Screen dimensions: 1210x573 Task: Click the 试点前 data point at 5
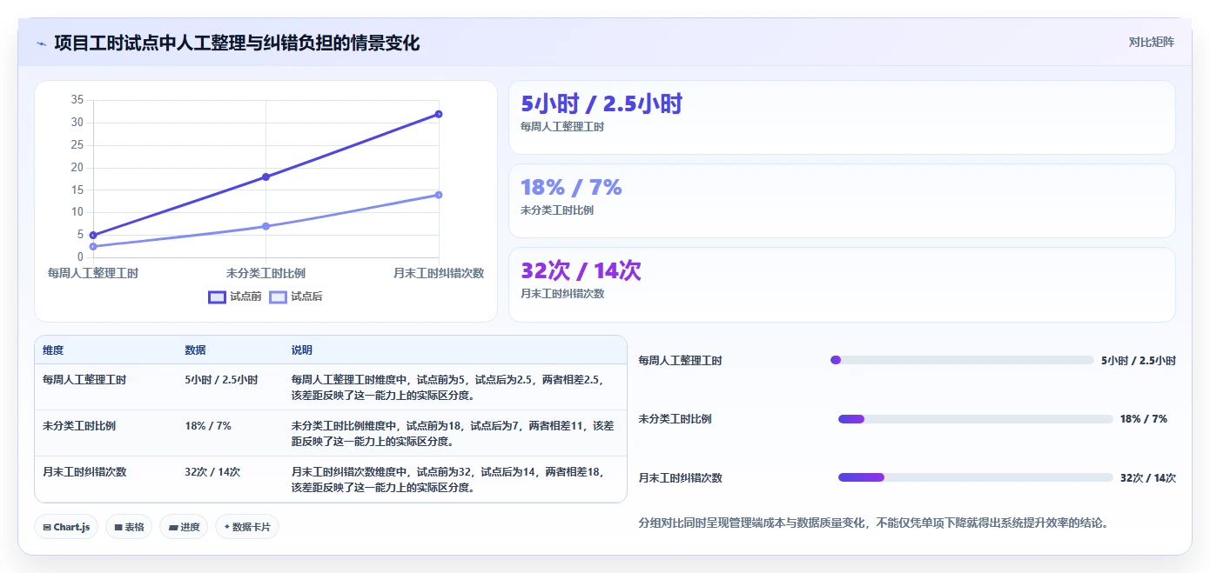tap(93, 235)
